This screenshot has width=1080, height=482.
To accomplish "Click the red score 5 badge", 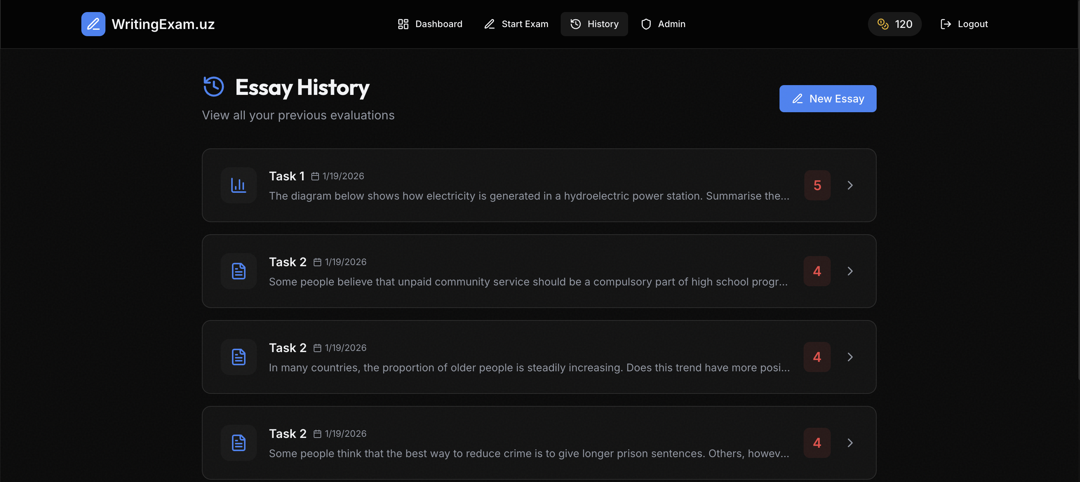I will click(x=817, y=185).
